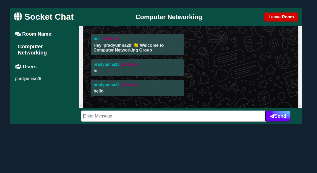This screenshot has width=317, height=173.
Task: Select the Computer Networking room name in sidebar
Action: click(32, 50)
